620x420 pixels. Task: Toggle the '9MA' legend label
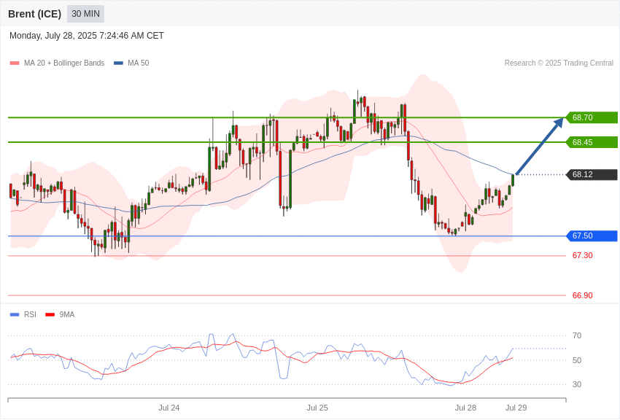tap(67, 315)
